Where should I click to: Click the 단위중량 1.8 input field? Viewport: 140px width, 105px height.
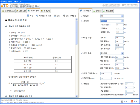(x=119, y=41)
